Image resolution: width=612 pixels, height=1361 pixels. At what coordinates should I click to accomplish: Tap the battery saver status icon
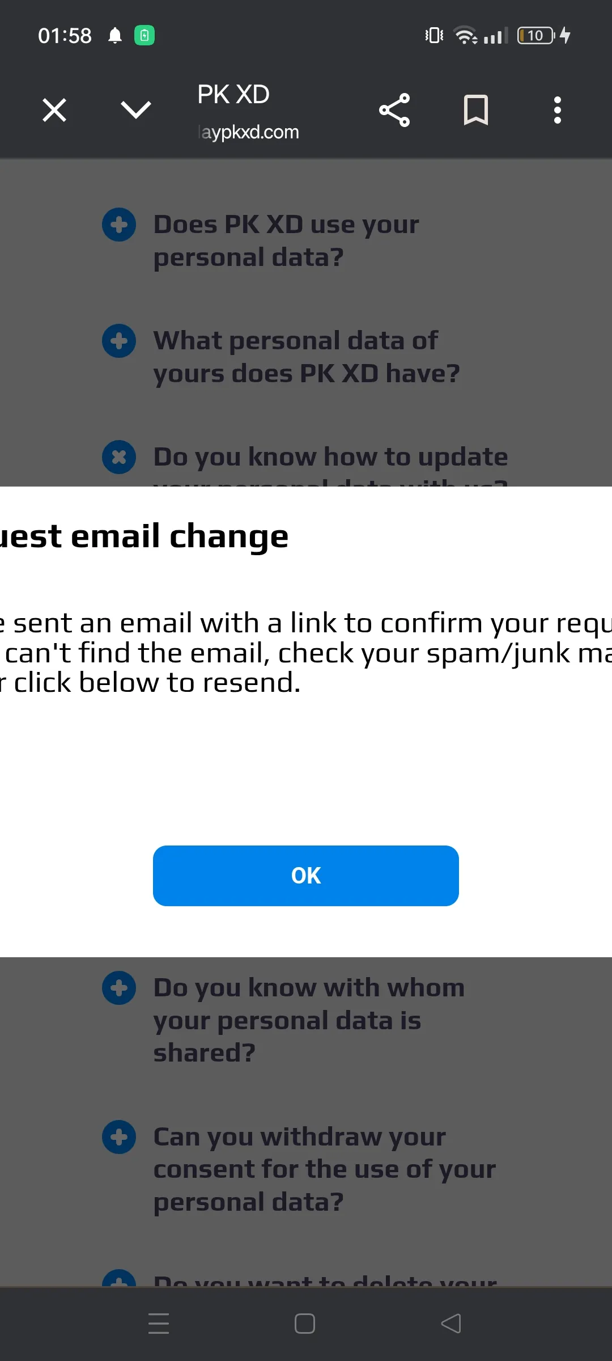tap(144, 35)
